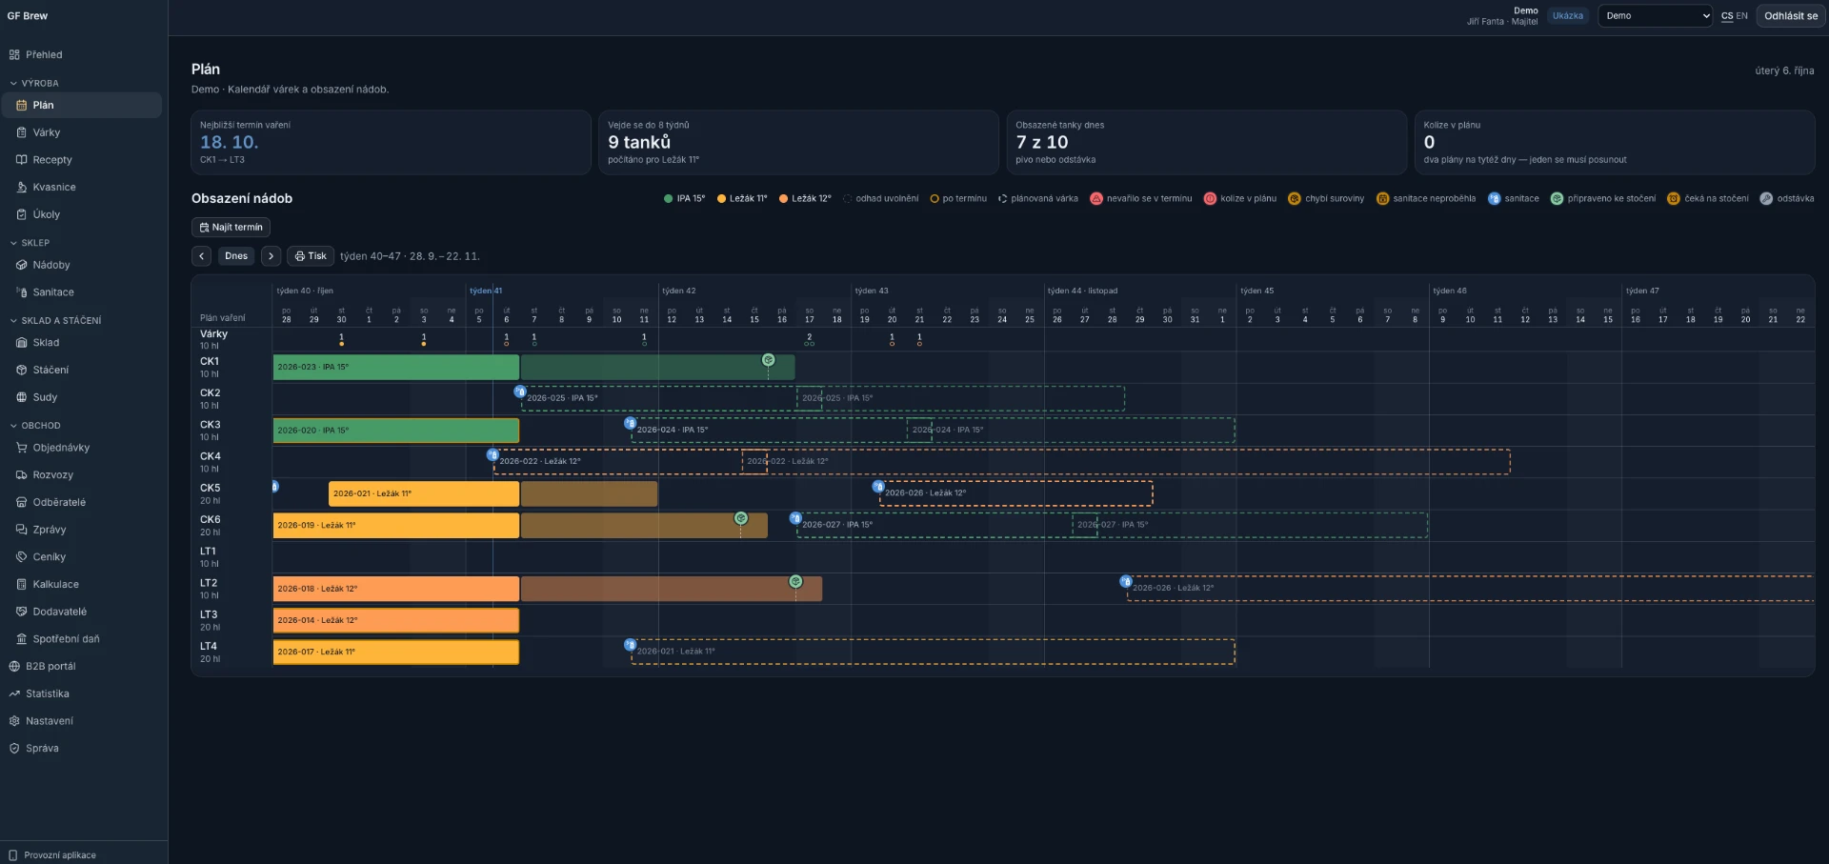Click ready-to-bottle marker on CK1 bar
1829x864 pixels.
click(768, 360)
